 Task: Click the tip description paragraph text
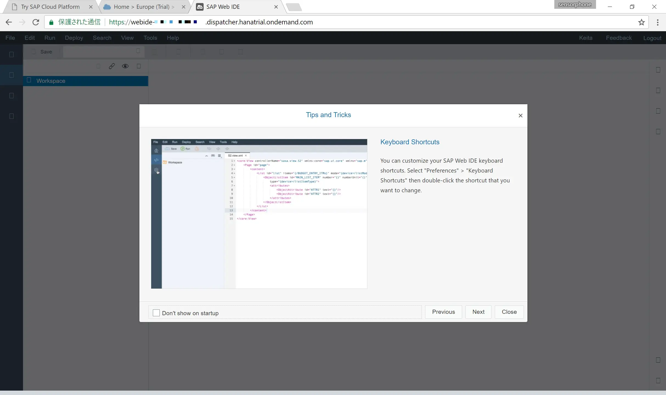tap(445, 175)
